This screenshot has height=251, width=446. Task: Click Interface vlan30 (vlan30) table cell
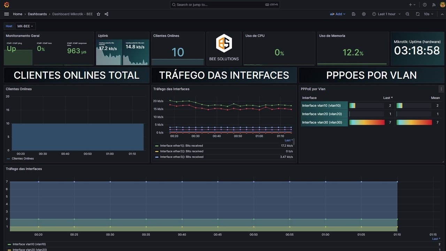(324, 122)
